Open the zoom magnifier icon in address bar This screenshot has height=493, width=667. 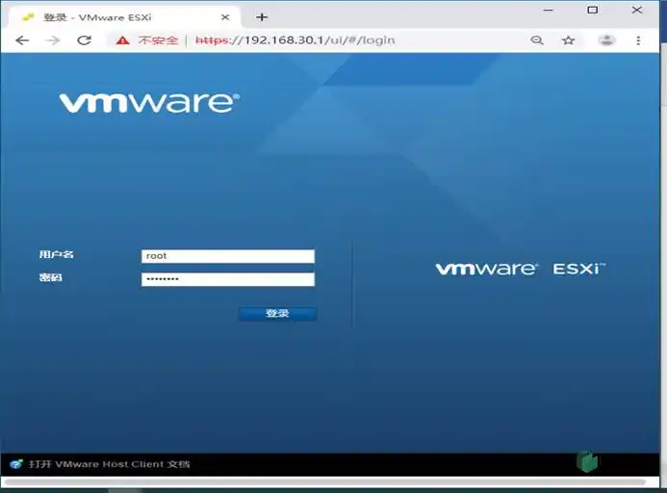coord(537,40)
